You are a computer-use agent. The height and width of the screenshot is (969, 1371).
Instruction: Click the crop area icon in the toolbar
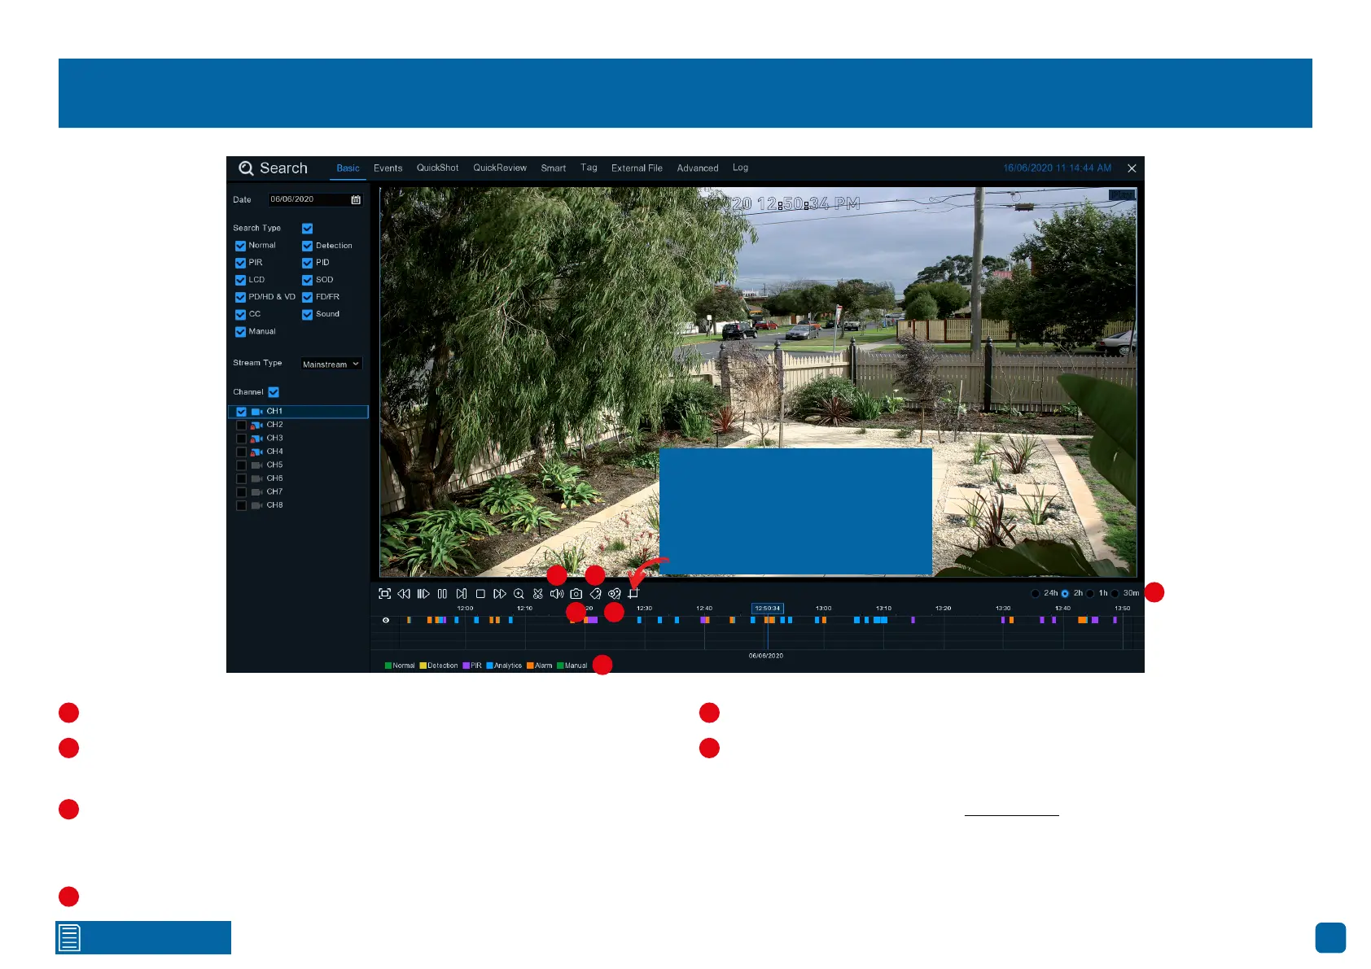(633, 594)
